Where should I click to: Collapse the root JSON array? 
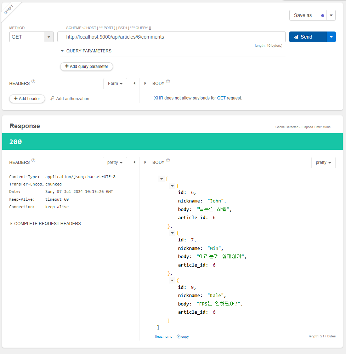[x=161, y=179]
